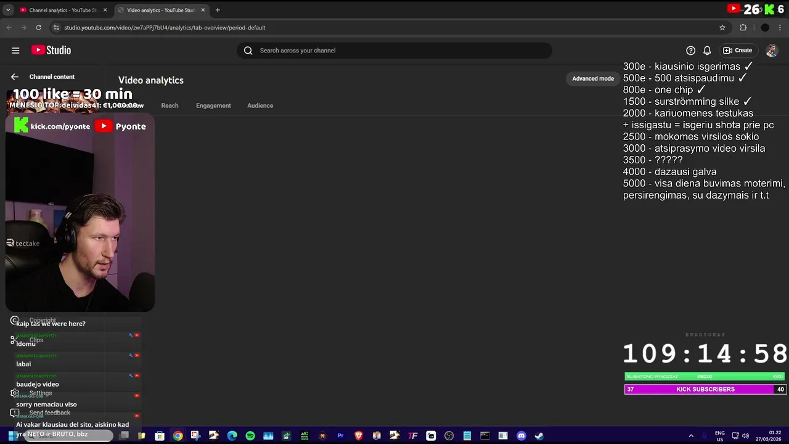The image size is (789, 444).
Task: Focus the Search across your channel field
Action: pos(394,51)
